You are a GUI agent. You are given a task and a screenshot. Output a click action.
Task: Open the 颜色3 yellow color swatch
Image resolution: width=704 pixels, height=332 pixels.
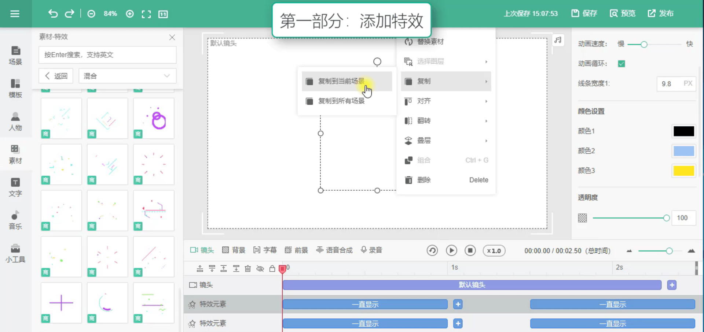coord(684,171)
